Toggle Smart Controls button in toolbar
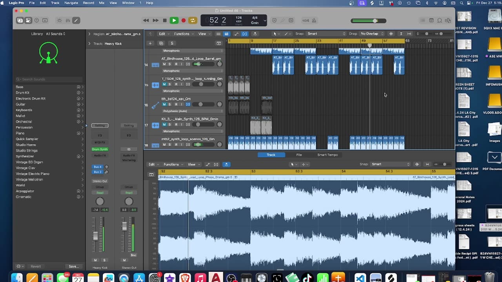Viewport: 502px width, 282px height. click(x=59, y=20)
